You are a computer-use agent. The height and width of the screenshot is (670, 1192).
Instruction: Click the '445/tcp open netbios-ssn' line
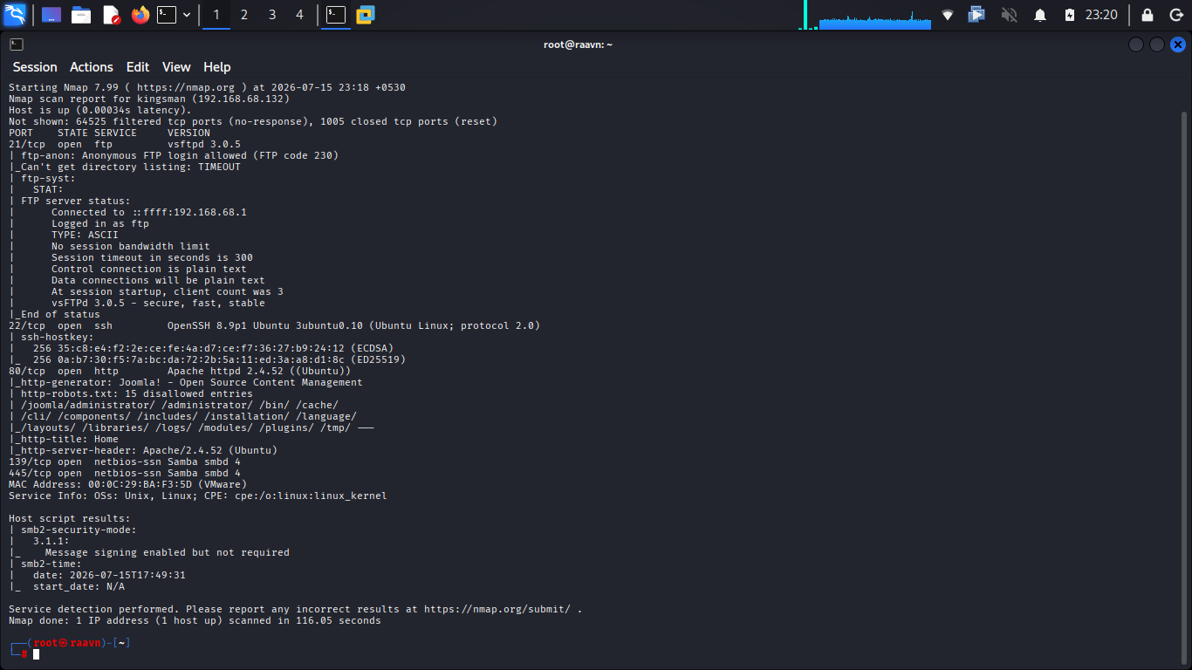[125, 473]
